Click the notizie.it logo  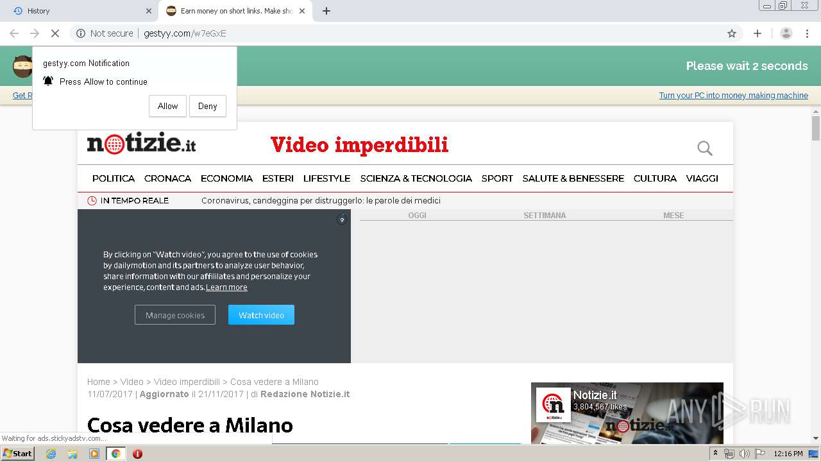141,144
